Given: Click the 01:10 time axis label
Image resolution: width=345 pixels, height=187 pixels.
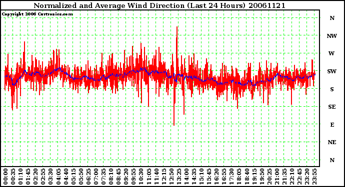Looking at the screenshot, I should (20, 177).
